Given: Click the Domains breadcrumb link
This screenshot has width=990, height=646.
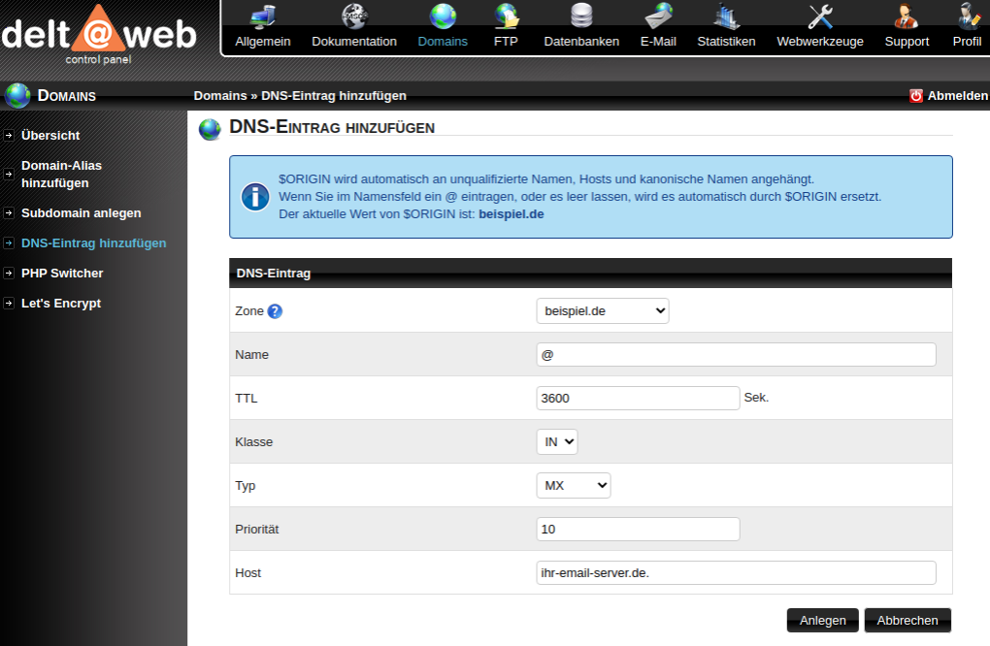Looking at the screenshot, I should click(x=220, y=96).
